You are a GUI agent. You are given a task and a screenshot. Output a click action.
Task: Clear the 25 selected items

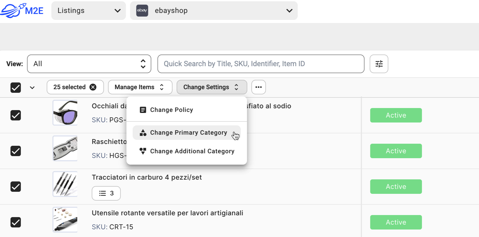[x=93, y=87]
